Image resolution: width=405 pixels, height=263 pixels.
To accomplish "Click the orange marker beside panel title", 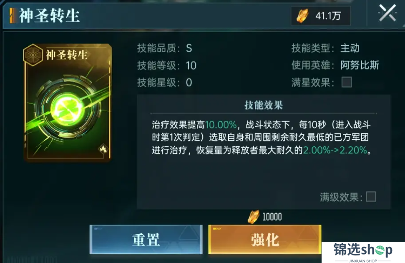I will [12, 15].
